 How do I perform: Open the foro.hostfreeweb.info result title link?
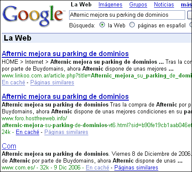65,97
